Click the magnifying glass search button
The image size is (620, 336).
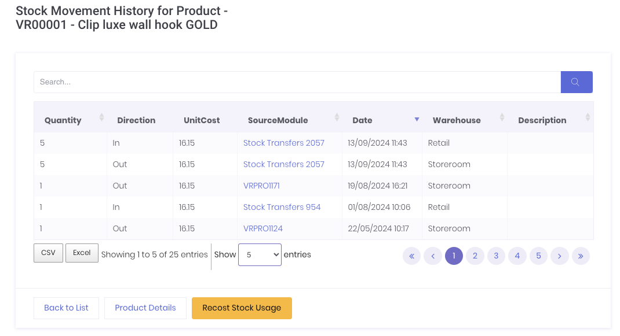click(x=576, y=82)
